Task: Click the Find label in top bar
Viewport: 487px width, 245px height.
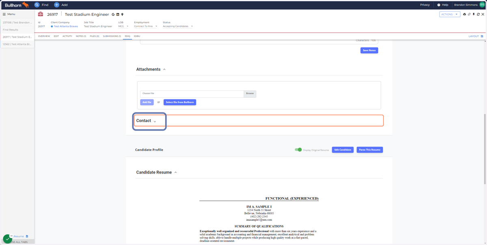Action: [45, 5]
